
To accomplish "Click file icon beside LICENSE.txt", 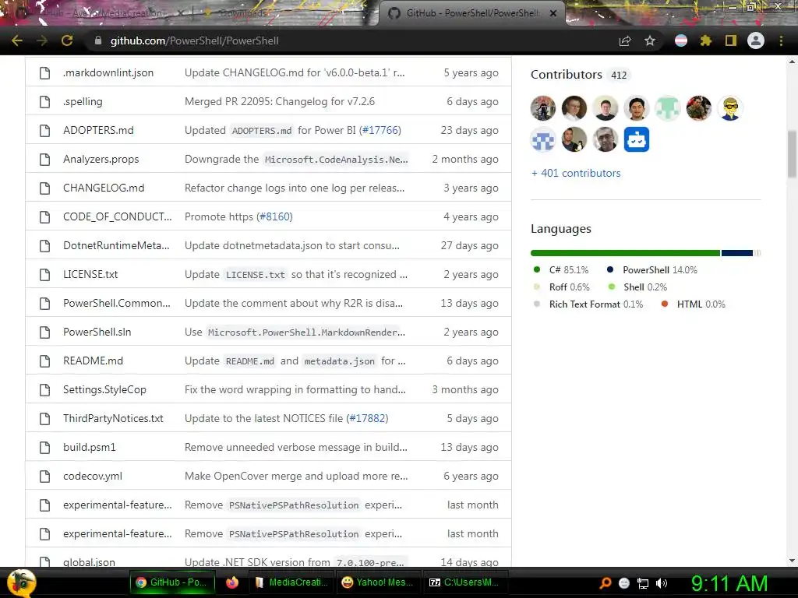I will click(x=44, y=275).
